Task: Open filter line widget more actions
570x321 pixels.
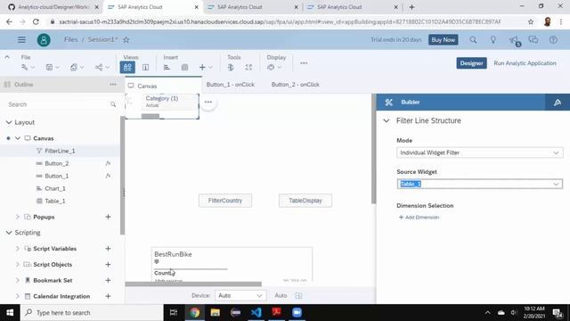Action: (x=208, y=103)
